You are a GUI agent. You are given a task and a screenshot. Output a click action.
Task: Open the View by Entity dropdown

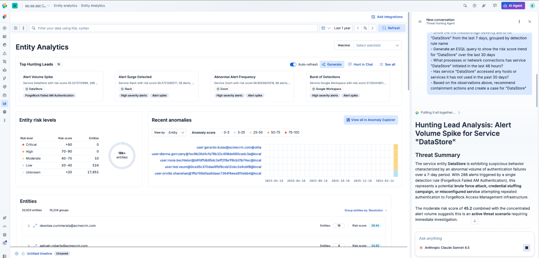pos(169,133)
